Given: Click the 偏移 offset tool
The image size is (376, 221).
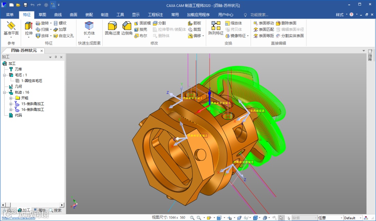Looking at the screenshot, I should point(195,36).
